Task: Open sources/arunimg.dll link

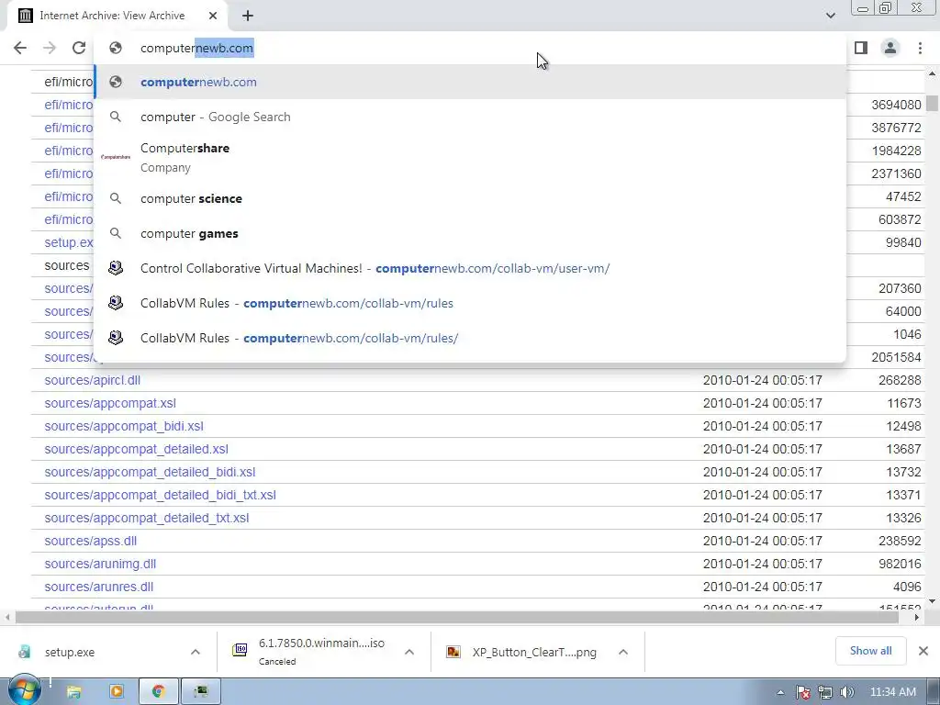Action: tap(100, 565)
